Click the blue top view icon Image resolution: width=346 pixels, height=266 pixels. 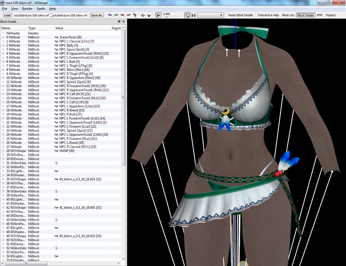(x=110, y=15)
